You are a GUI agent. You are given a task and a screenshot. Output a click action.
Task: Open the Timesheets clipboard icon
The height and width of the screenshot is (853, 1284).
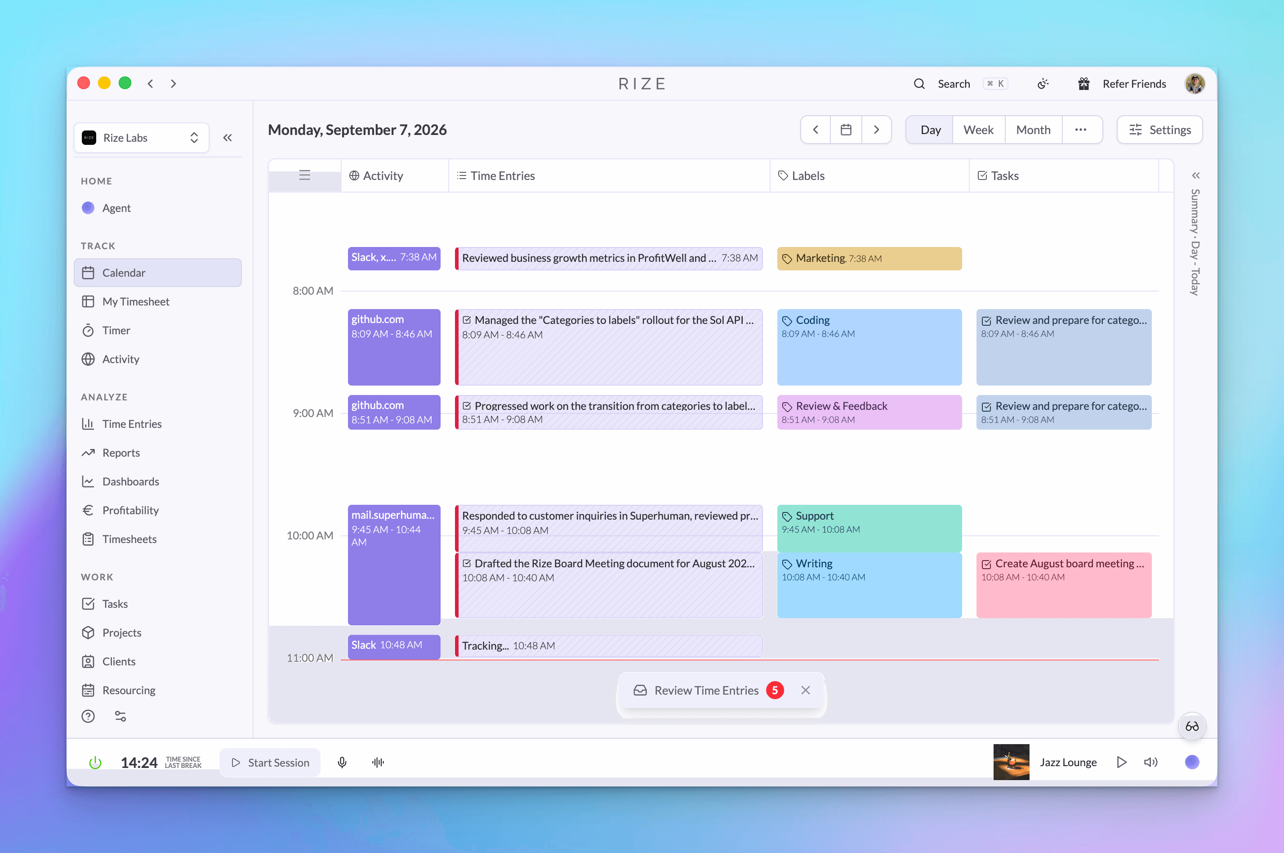tap(88, 539)
